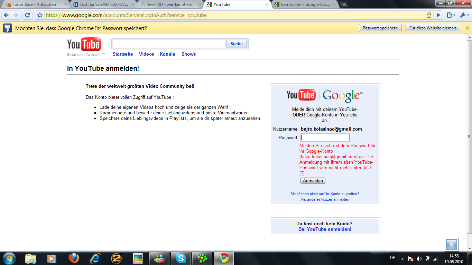Click the Google logo in the login box
The height and width of the screenshot is (265, 472).
343,96
